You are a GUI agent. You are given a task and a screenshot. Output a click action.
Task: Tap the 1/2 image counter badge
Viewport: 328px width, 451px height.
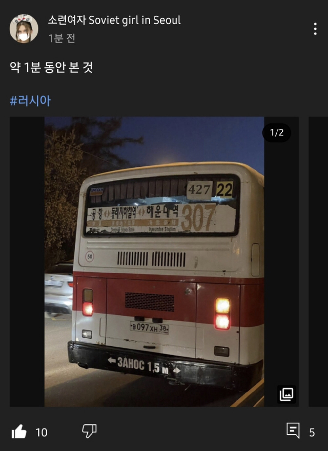click(x=277, y=132)
